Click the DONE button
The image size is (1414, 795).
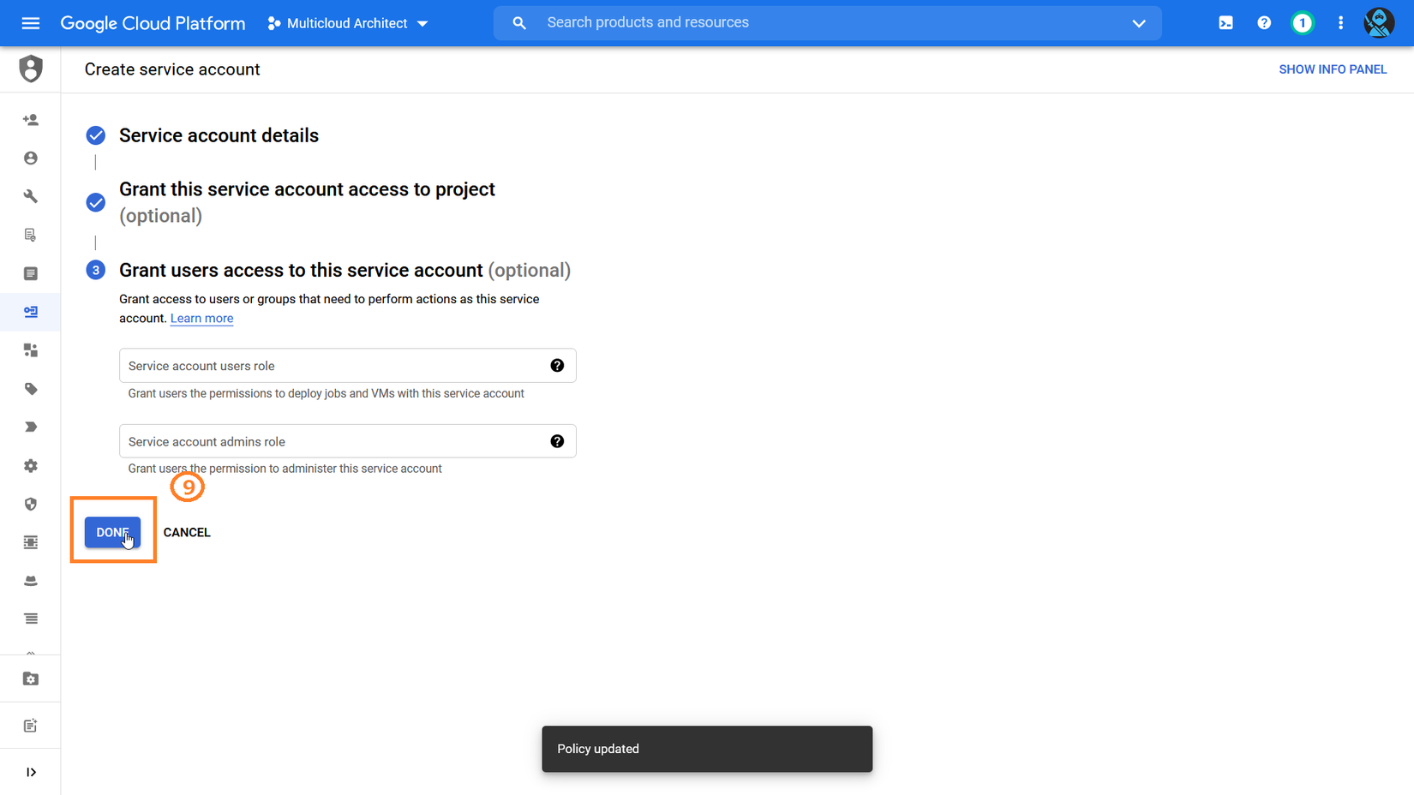tap(112, 532)
